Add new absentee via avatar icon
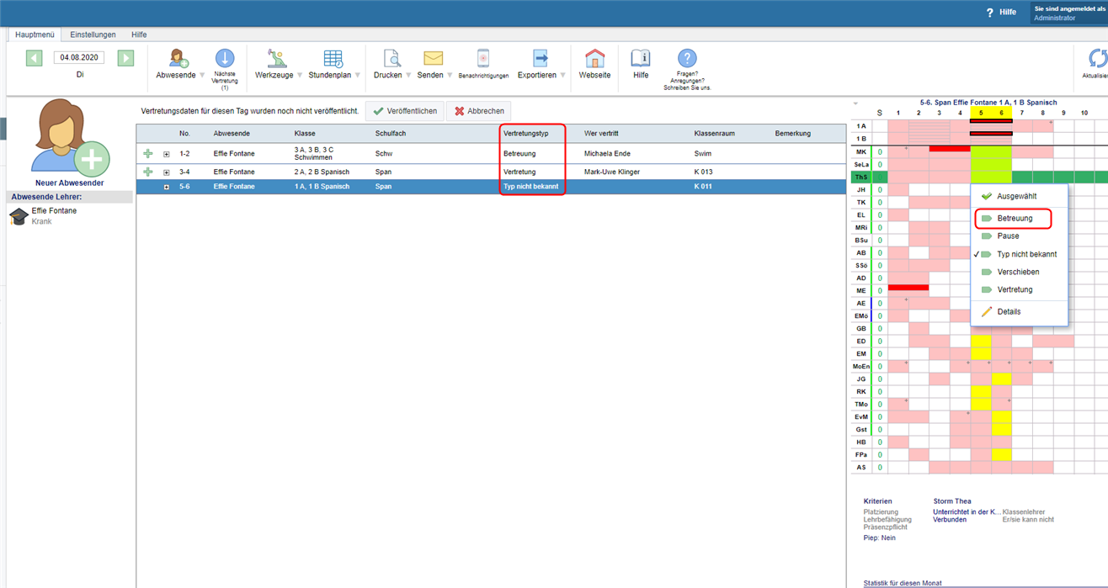Viewport: 1108px width, 588px height. pos(69,136)
